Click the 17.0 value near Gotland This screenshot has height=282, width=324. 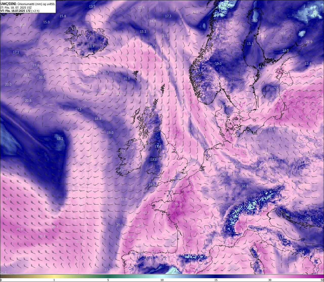[275, 89]
